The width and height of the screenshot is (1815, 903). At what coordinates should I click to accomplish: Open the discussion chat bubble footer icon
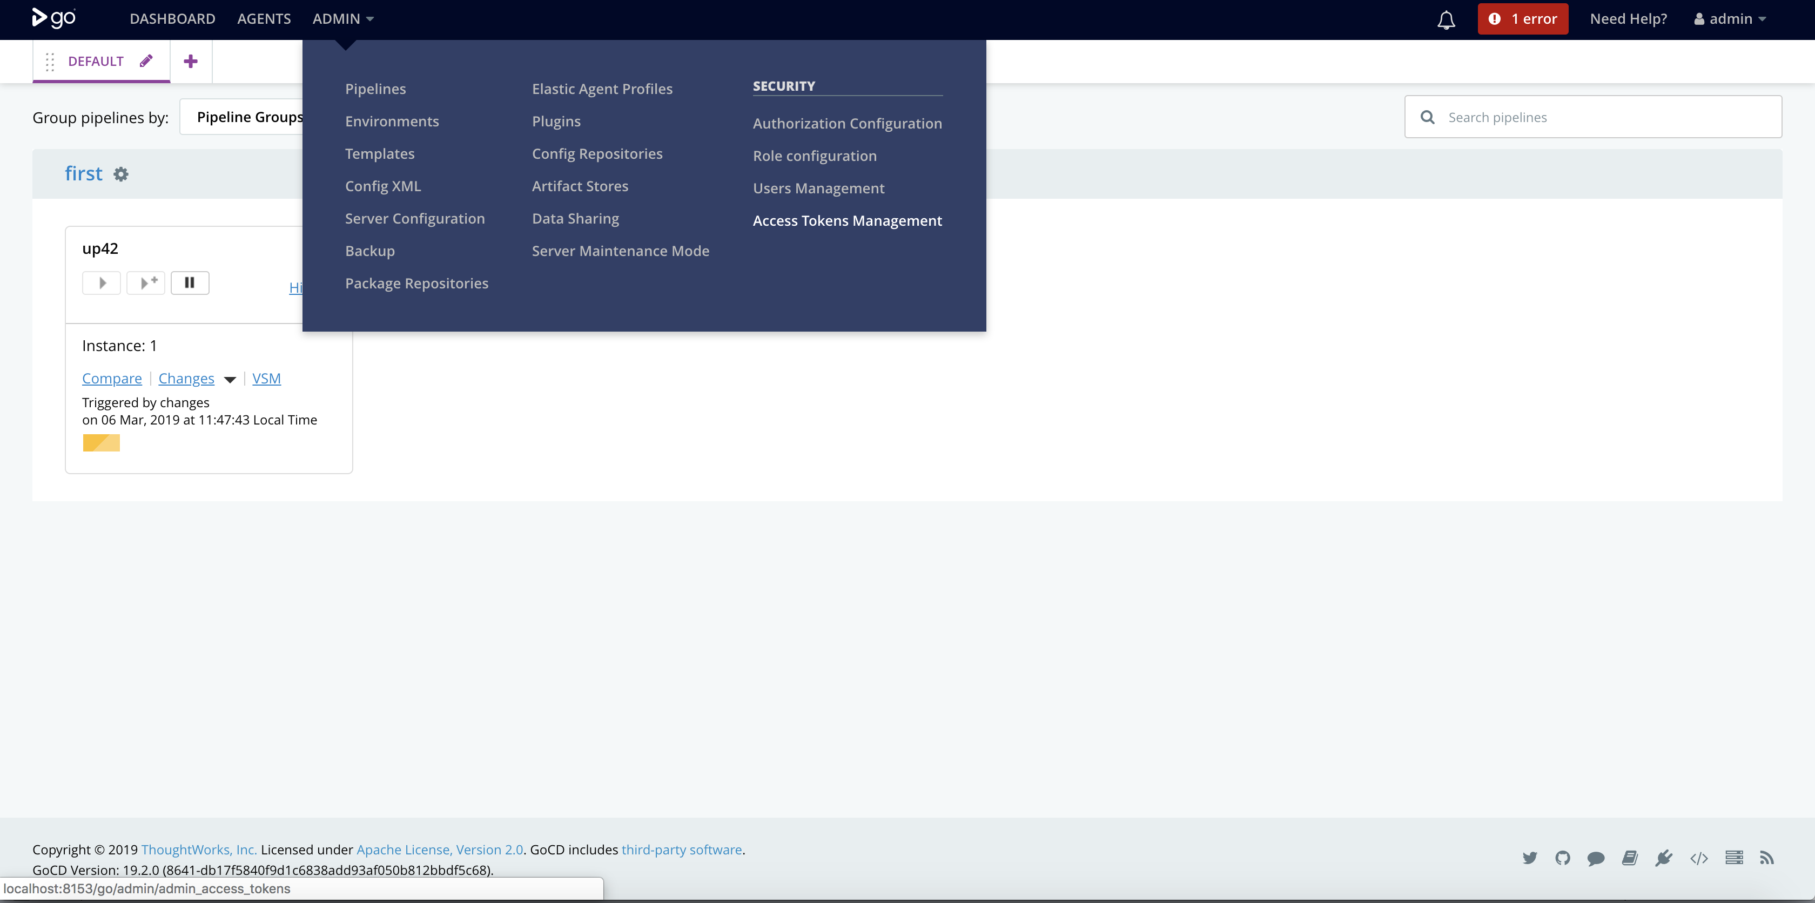(1596, 858)
